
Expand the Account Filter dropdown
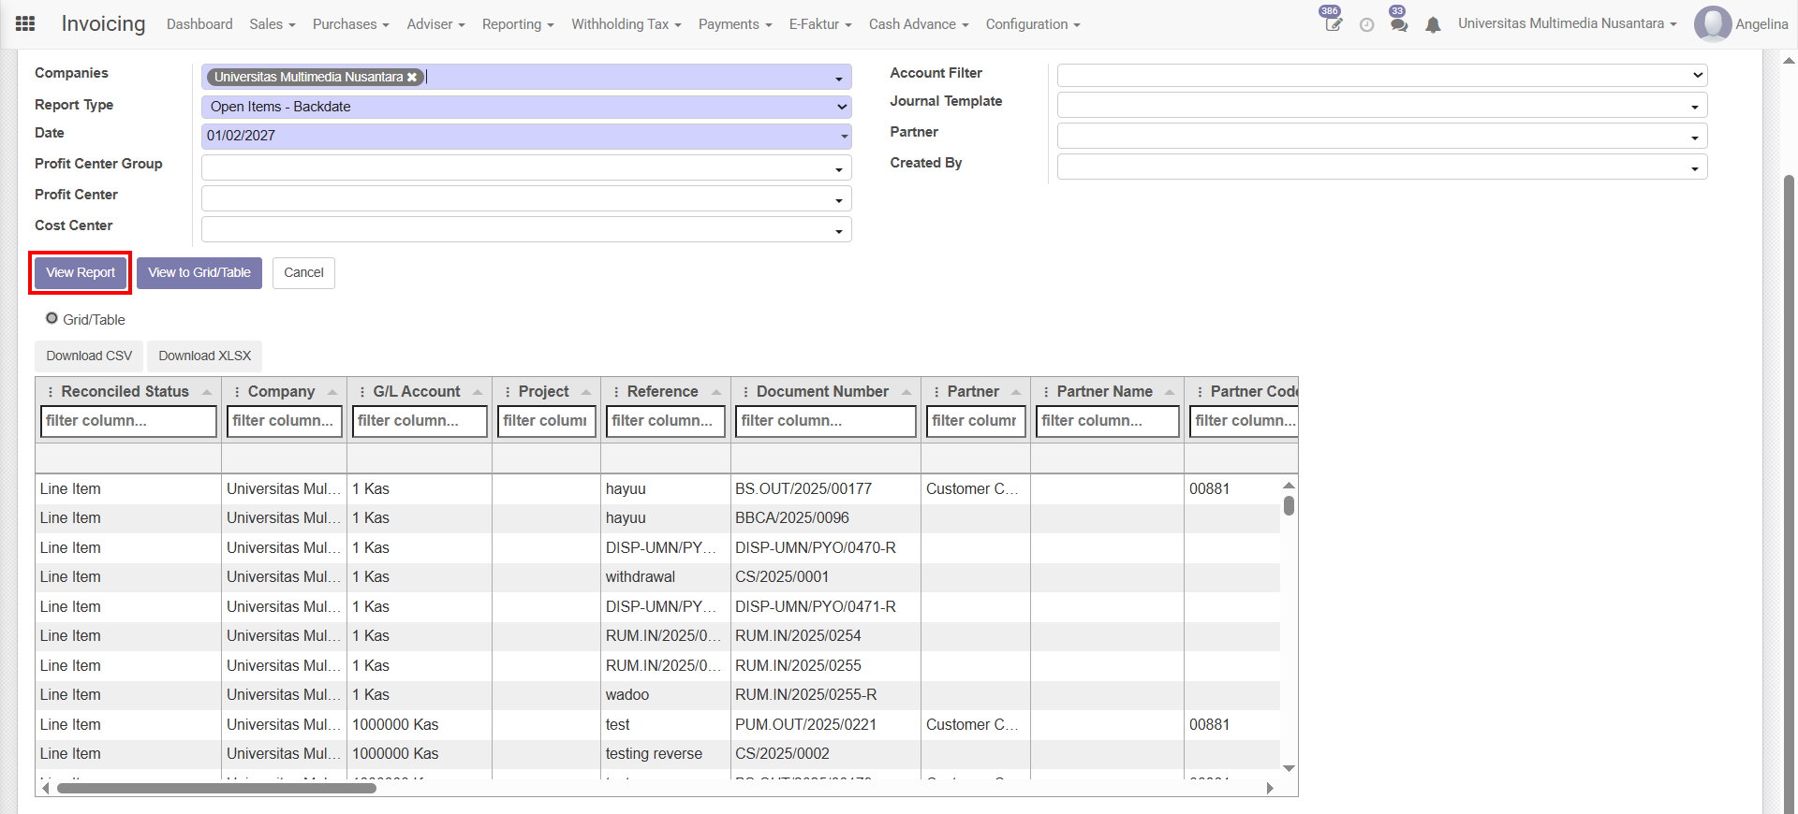click(1381, 75)
